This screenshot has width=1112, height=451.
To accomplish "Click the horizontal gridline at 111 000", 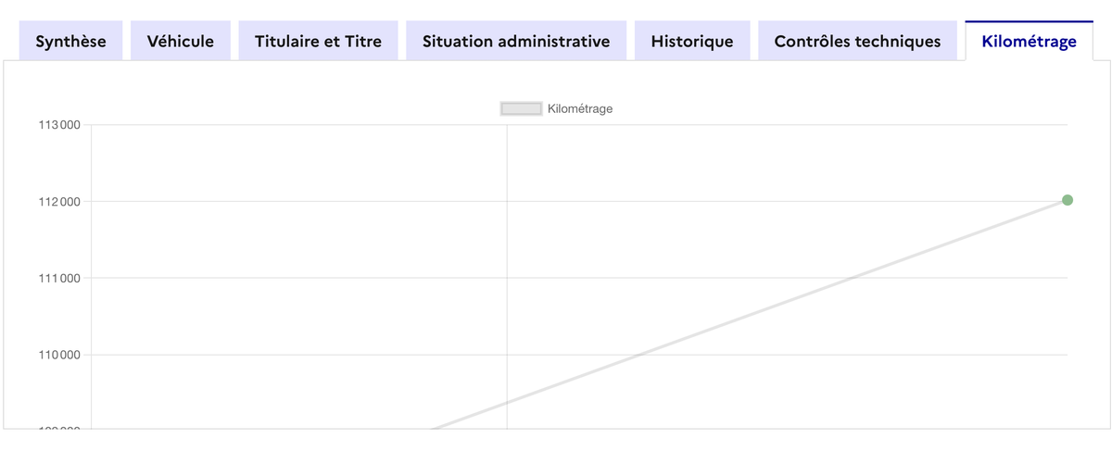I will click(297, 278).
